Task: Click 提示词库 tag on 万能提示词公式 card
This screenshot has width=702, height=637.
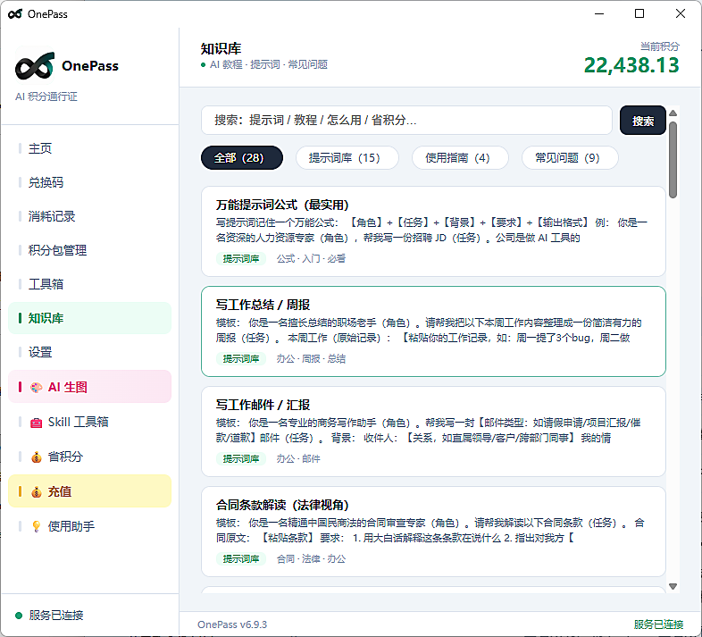Action: pyautogui.click(x=241, y=258)
